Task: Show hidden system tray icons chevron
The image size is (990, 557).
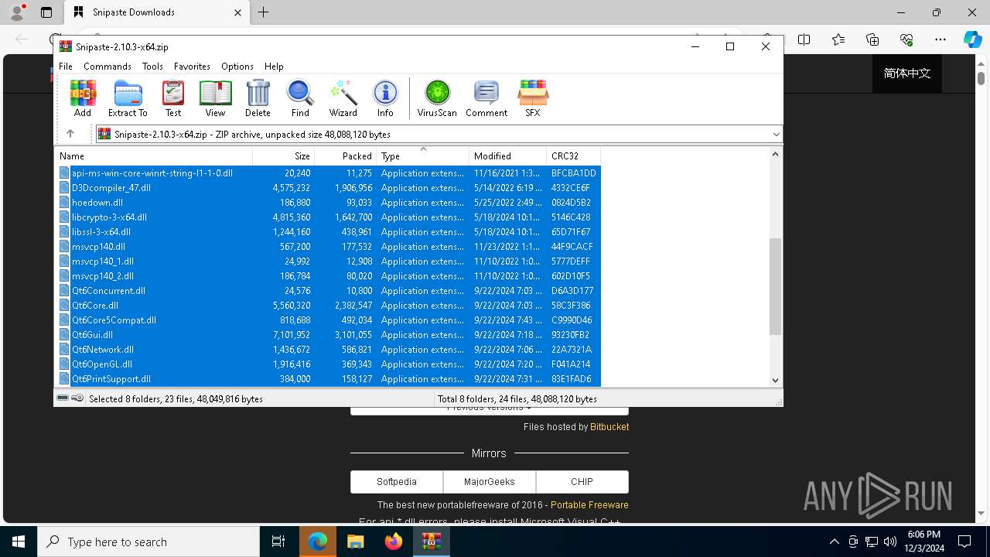Action: (834, 542)
